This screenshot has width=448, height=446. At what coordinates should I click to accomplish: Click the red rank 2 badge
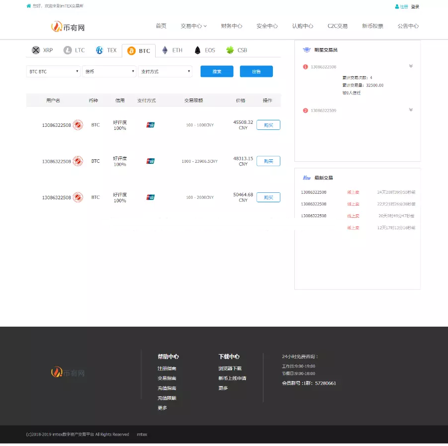click(x=305, y=110)
